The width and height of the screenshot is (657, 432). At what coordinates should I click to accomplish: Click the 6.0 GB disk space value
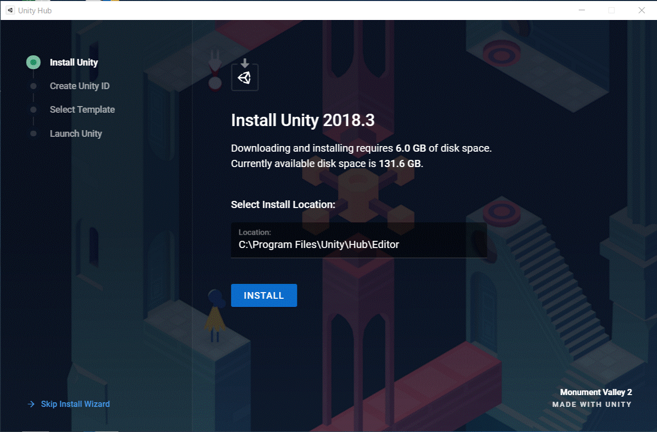[x=412, y=149]
